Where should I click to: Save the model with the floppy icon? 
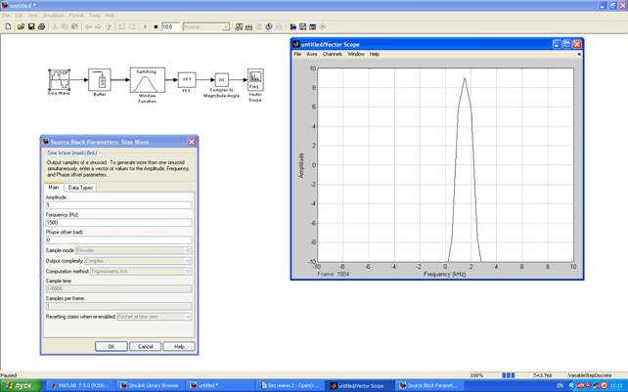pos(31,26)
